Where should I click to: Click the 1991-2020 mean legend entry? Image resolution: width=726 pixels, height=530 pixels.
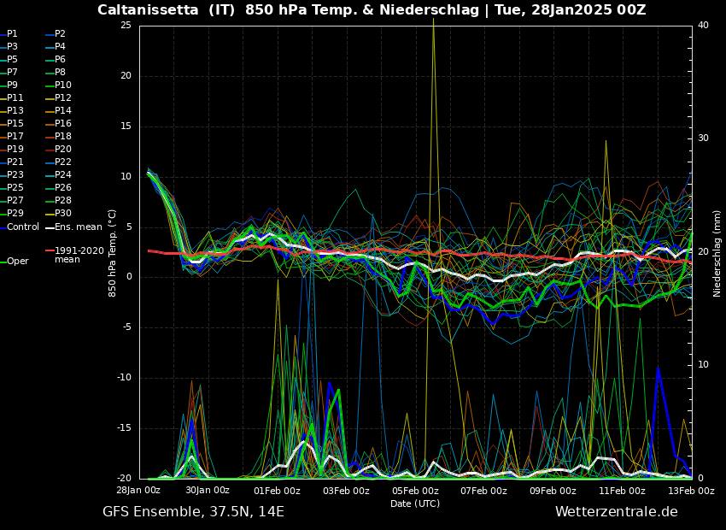pyautogui.click(x=79, y=255)
